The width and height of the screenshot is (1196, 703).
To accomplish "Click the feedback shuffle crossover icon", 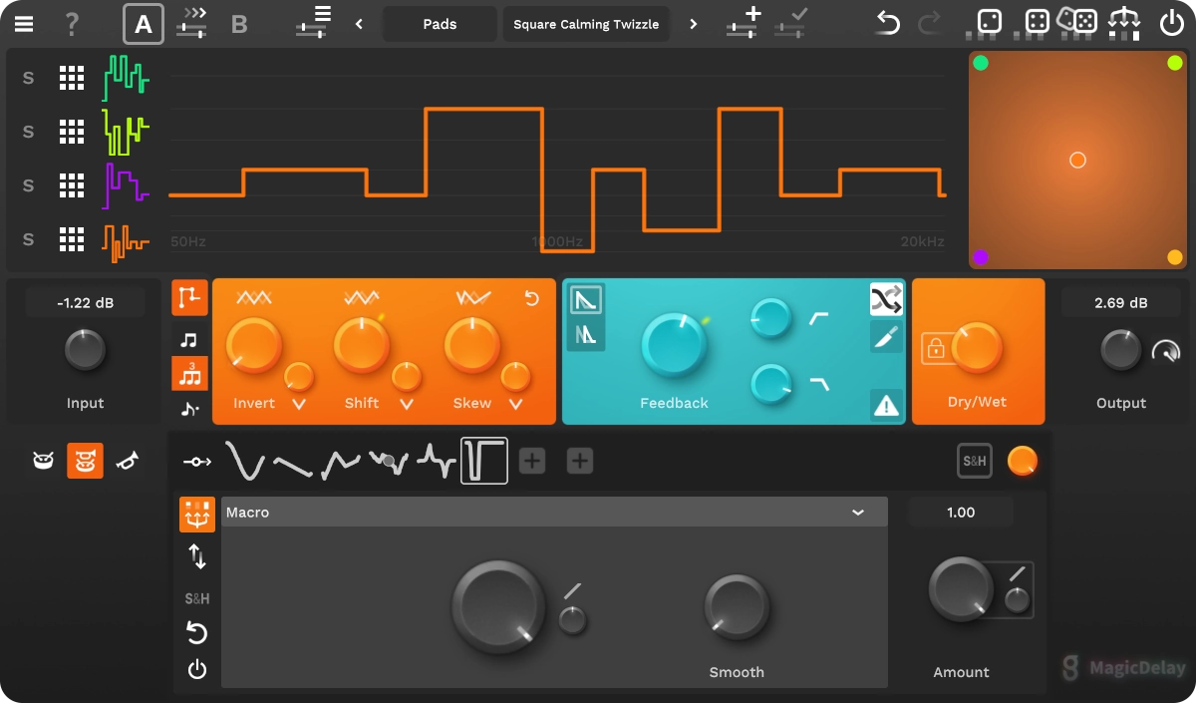I will (x=886, y=299).
